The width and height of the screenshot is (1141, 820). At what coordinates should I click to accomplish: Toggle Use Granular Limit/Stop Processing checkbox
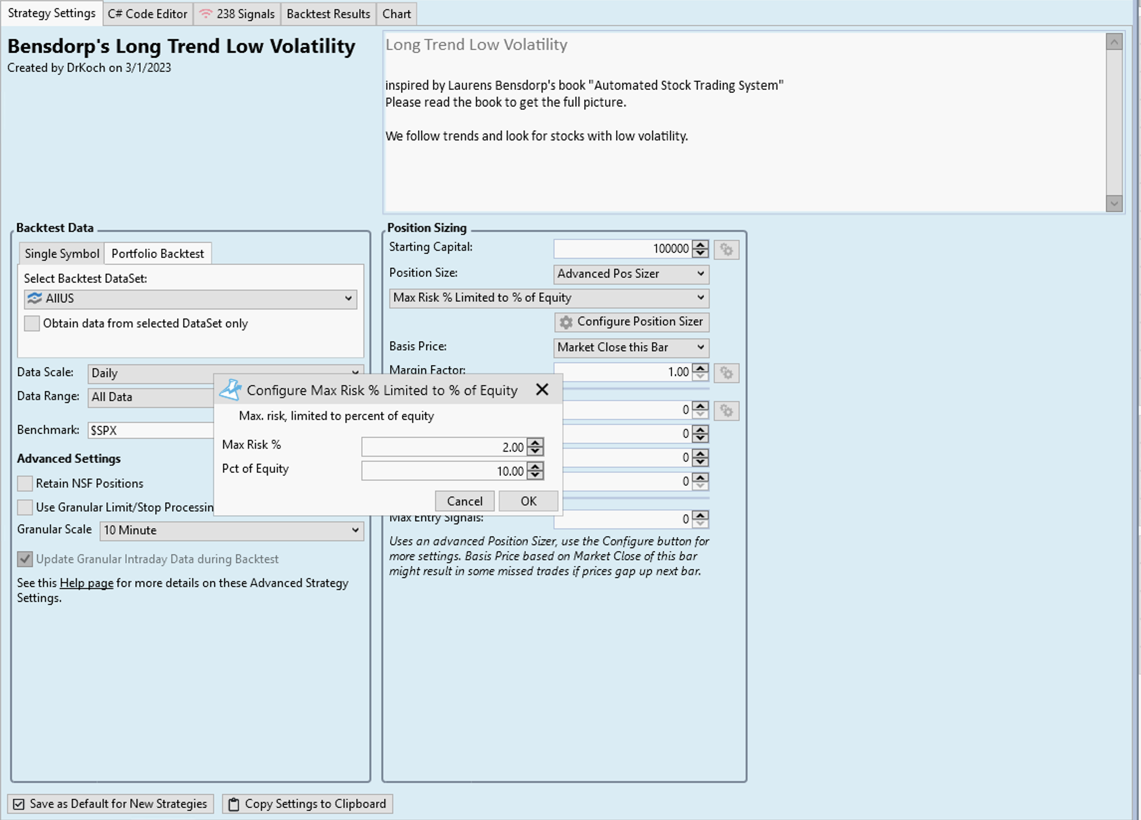pos(25,507)
